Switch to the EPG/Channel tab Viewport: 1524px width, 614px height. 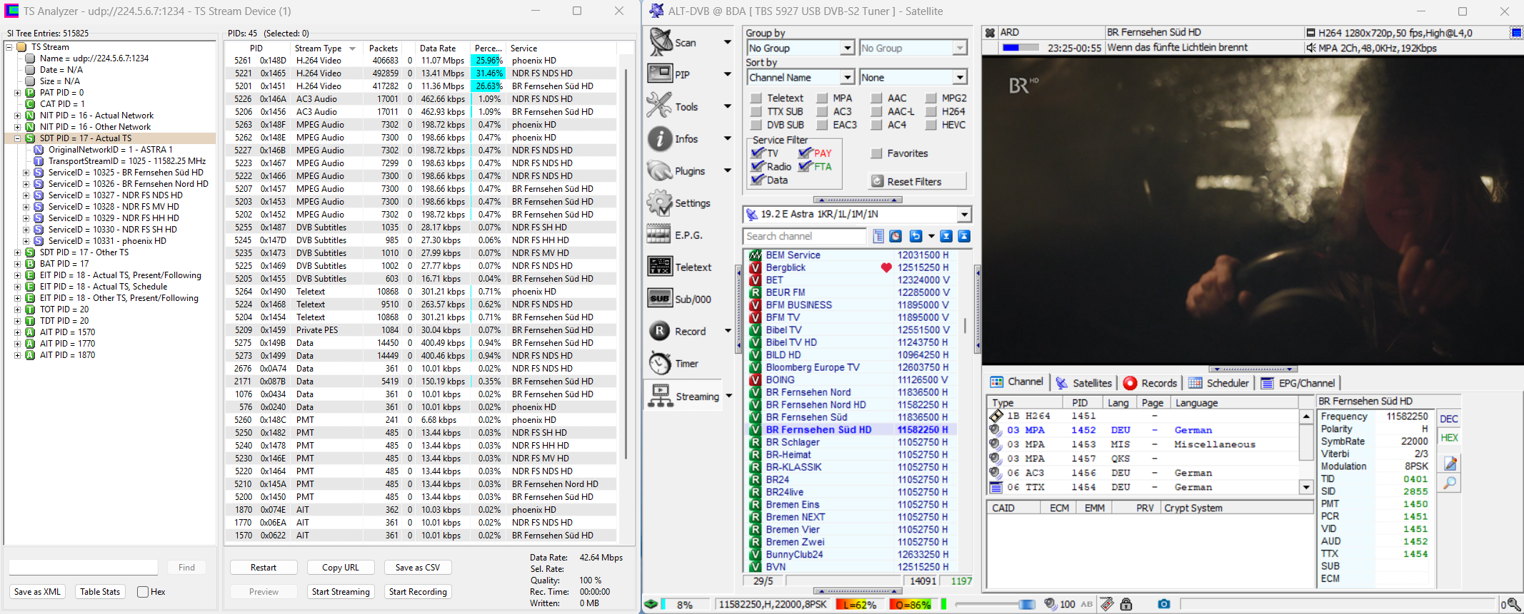point(1299,383)
